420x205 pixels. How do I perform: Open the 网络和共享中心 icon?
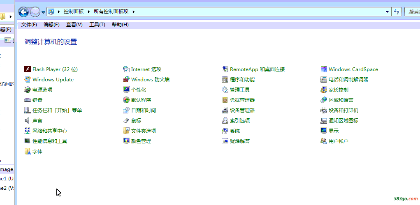click(x=28, y=131)
